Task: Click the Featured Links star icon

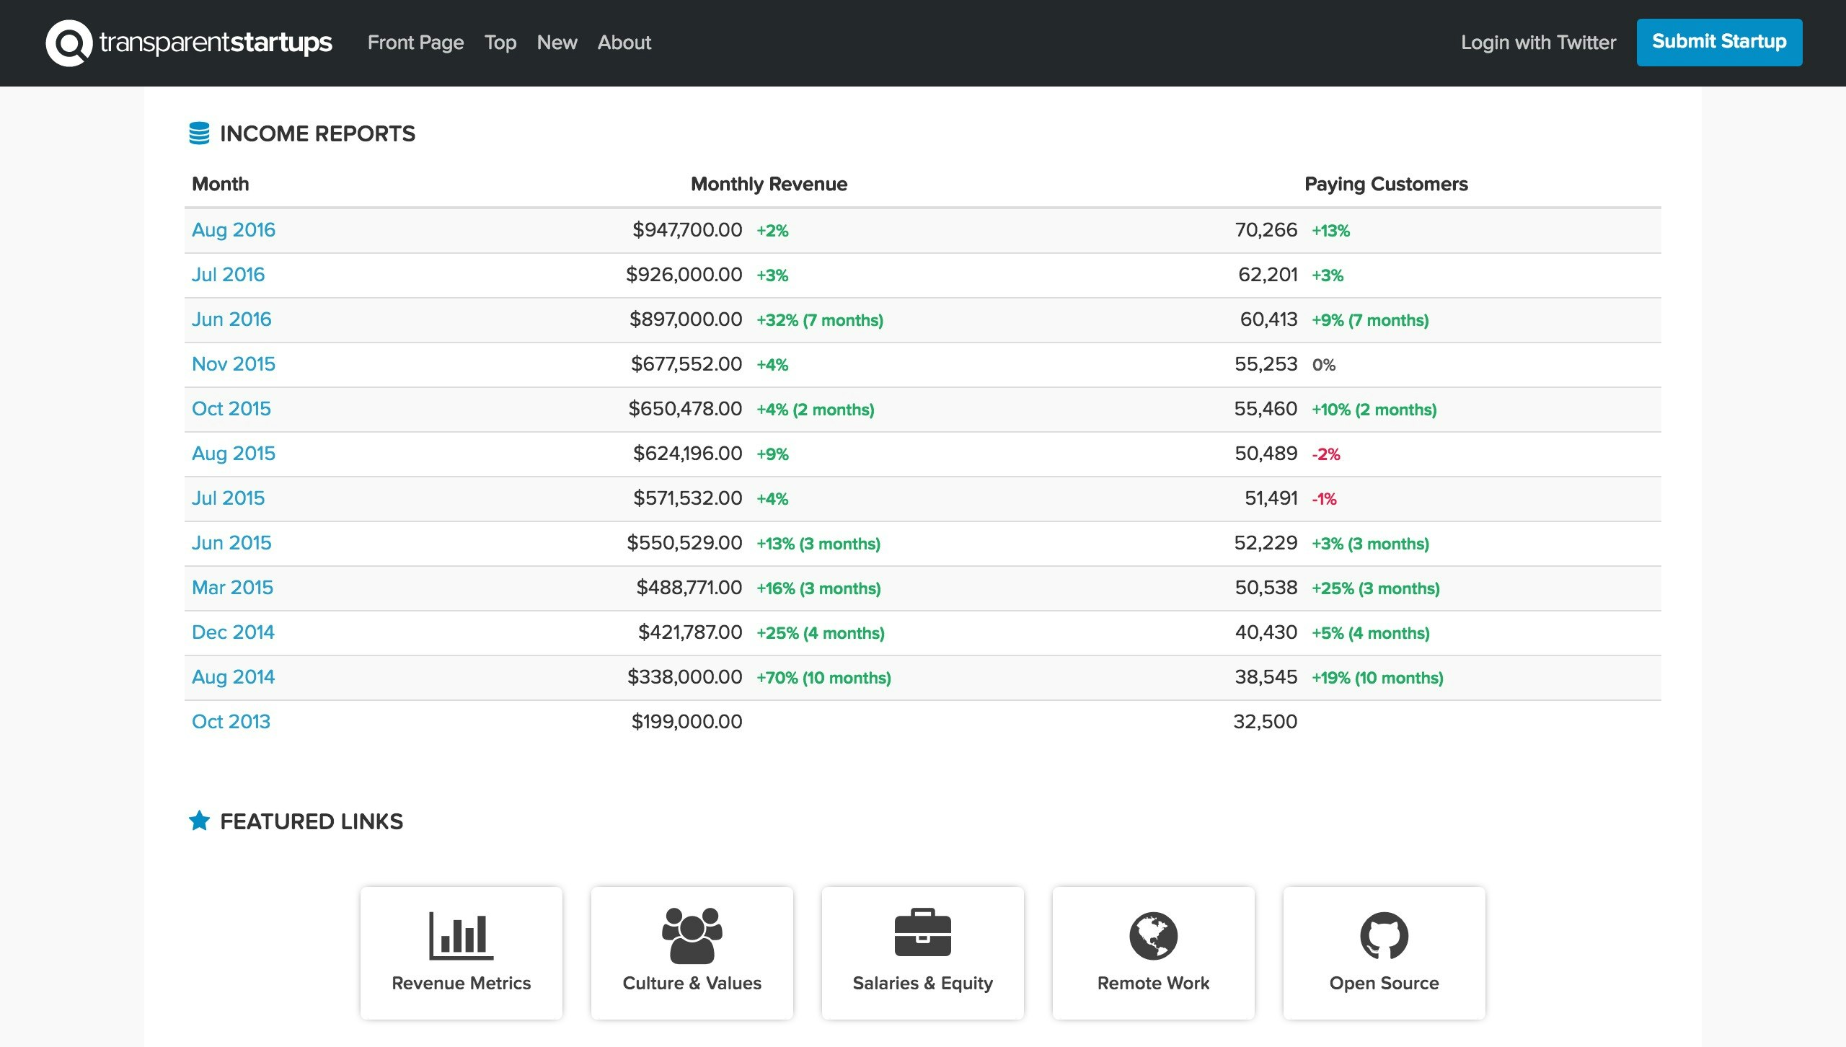Action: 199,821
